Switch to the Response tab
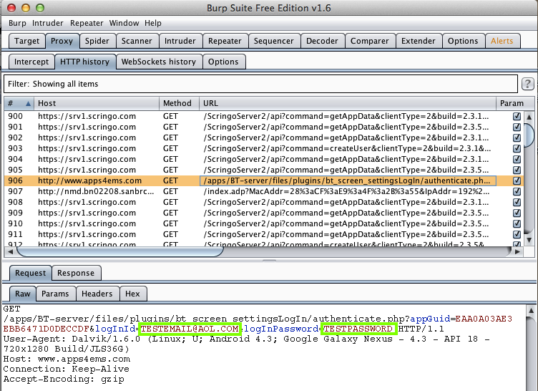Viewport: 538px width, 391px height. tap(76, 273)
